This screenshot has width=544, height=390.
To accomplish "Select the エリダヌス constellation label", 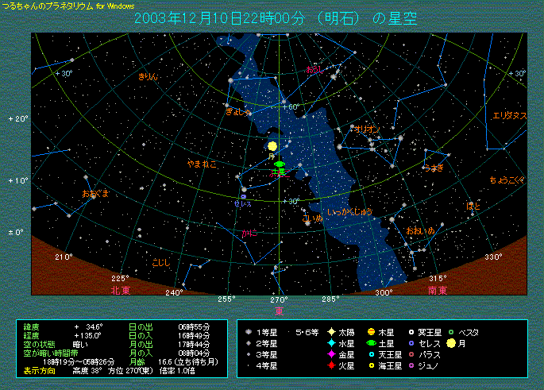I will [x=509, y=115].
